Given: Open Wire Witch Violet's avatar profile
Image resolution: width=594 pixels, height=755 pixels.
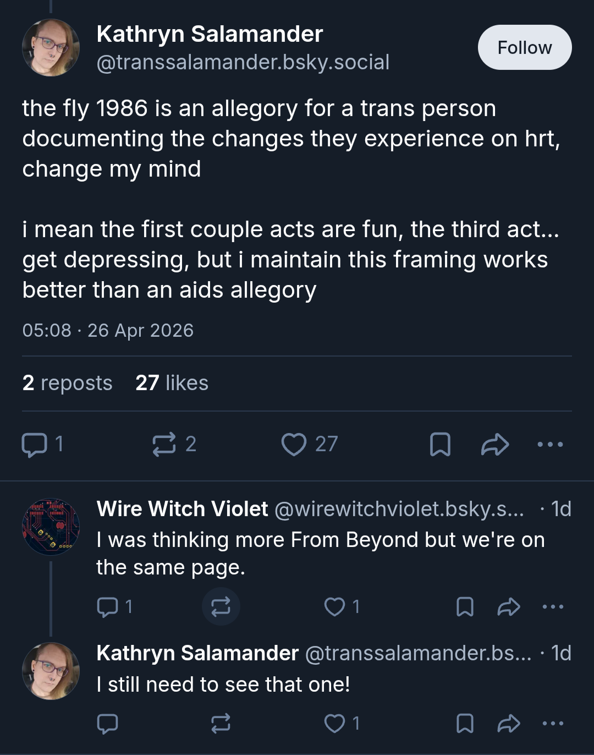Looking at the screenshot, I should click(51, 527).
